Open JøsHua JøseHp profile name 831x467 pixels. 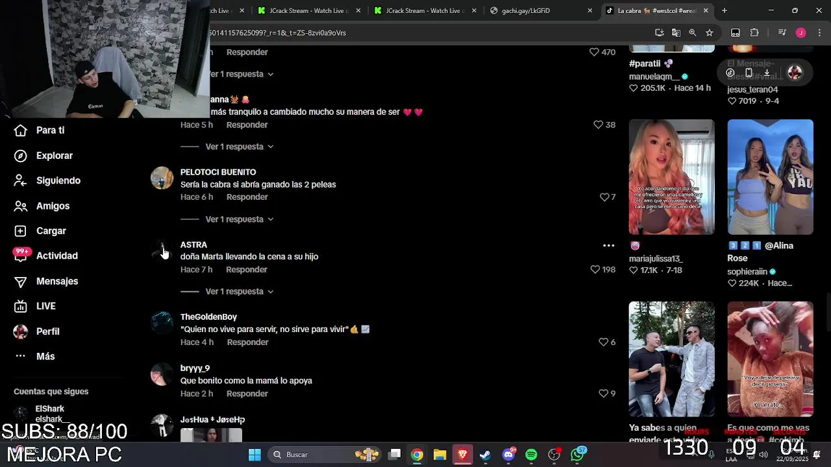pyautogui.click(x=212, y=420)
